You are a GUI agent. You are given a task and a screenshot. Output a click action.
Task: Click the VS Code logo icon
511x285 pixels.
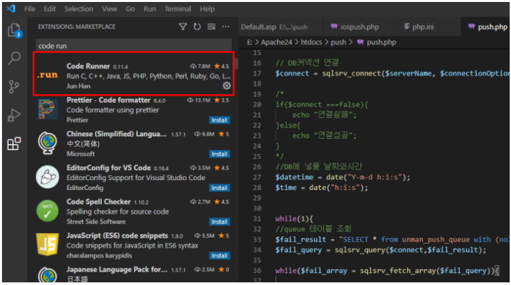tap(11, 9)
